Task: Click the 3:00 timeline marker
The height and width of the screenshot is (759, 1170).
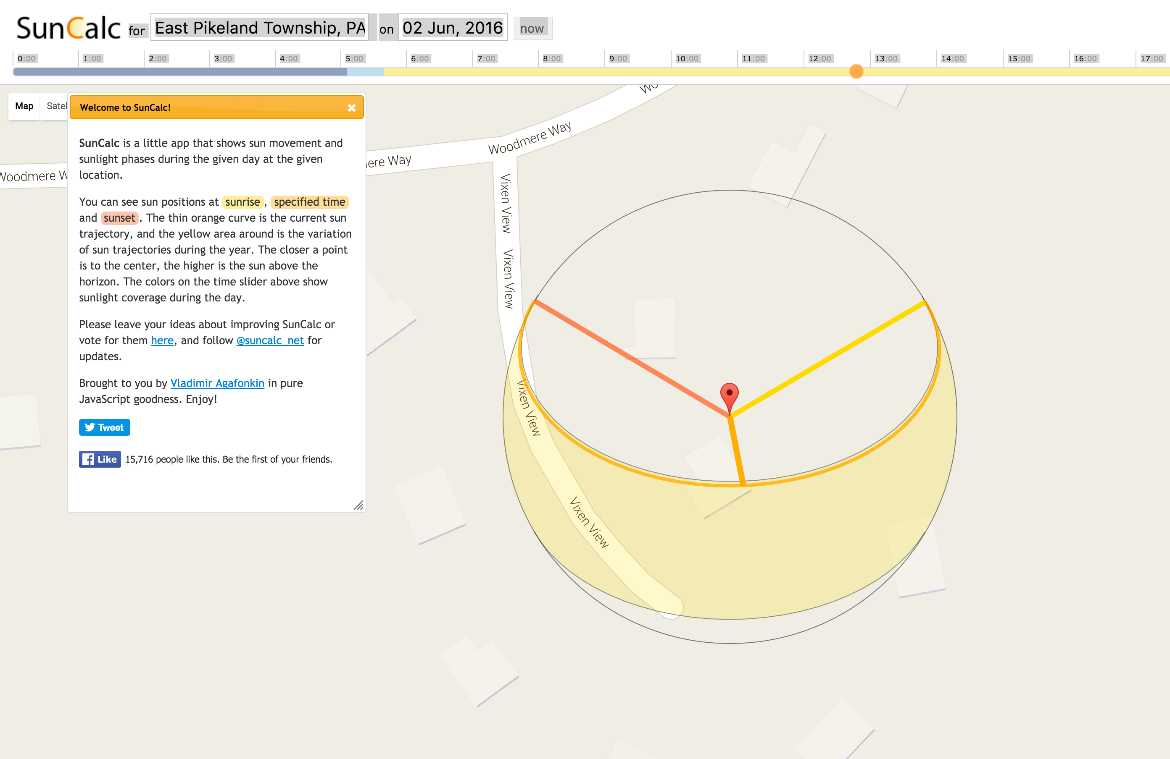Action: point(223,58)
